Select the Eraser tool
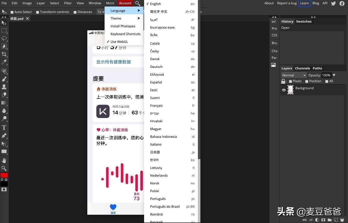Image resolution: width=348 pixels, height=223 pixels. (x=4, y=95)
